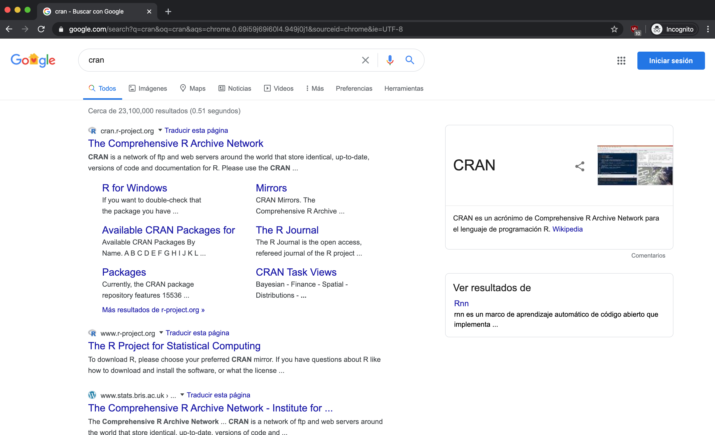Open The Comprehensive R Archive Network result

click(175, 143)
